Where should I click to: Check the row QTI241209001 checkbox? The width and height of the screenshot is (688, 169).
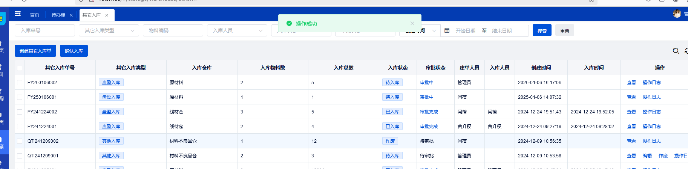click(x=20, y=156)
